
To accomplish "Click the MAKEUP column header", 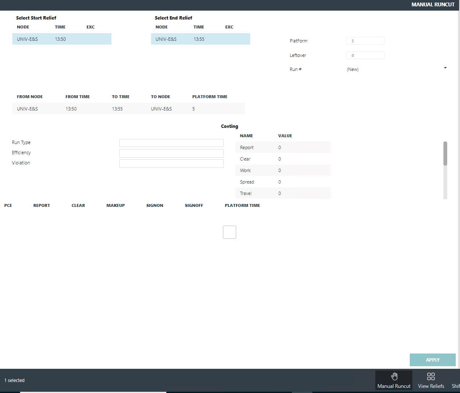I will click(115, 206).
